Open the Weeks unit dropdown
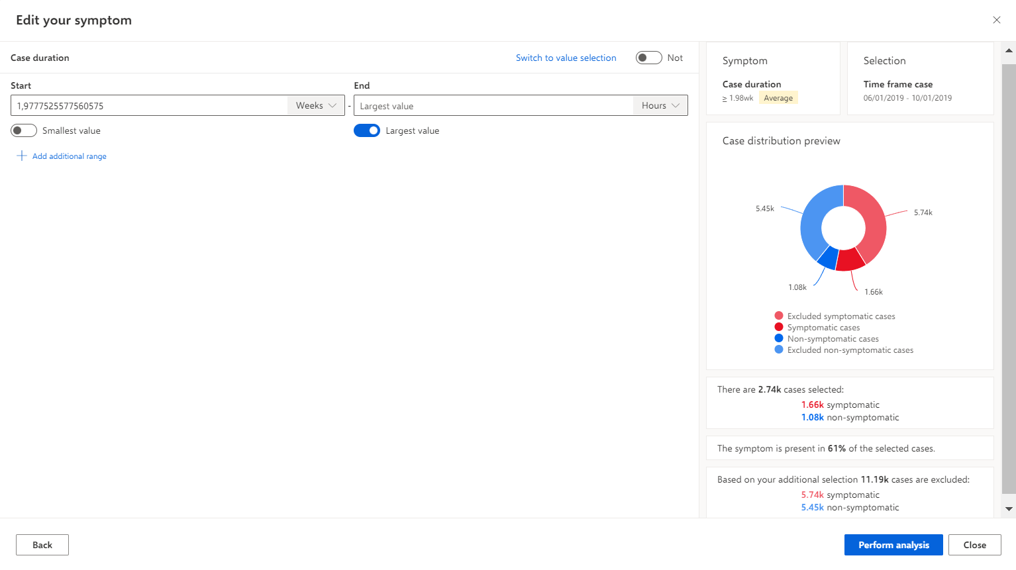This screenshot has width=1016, height=570. coord(316,105)
